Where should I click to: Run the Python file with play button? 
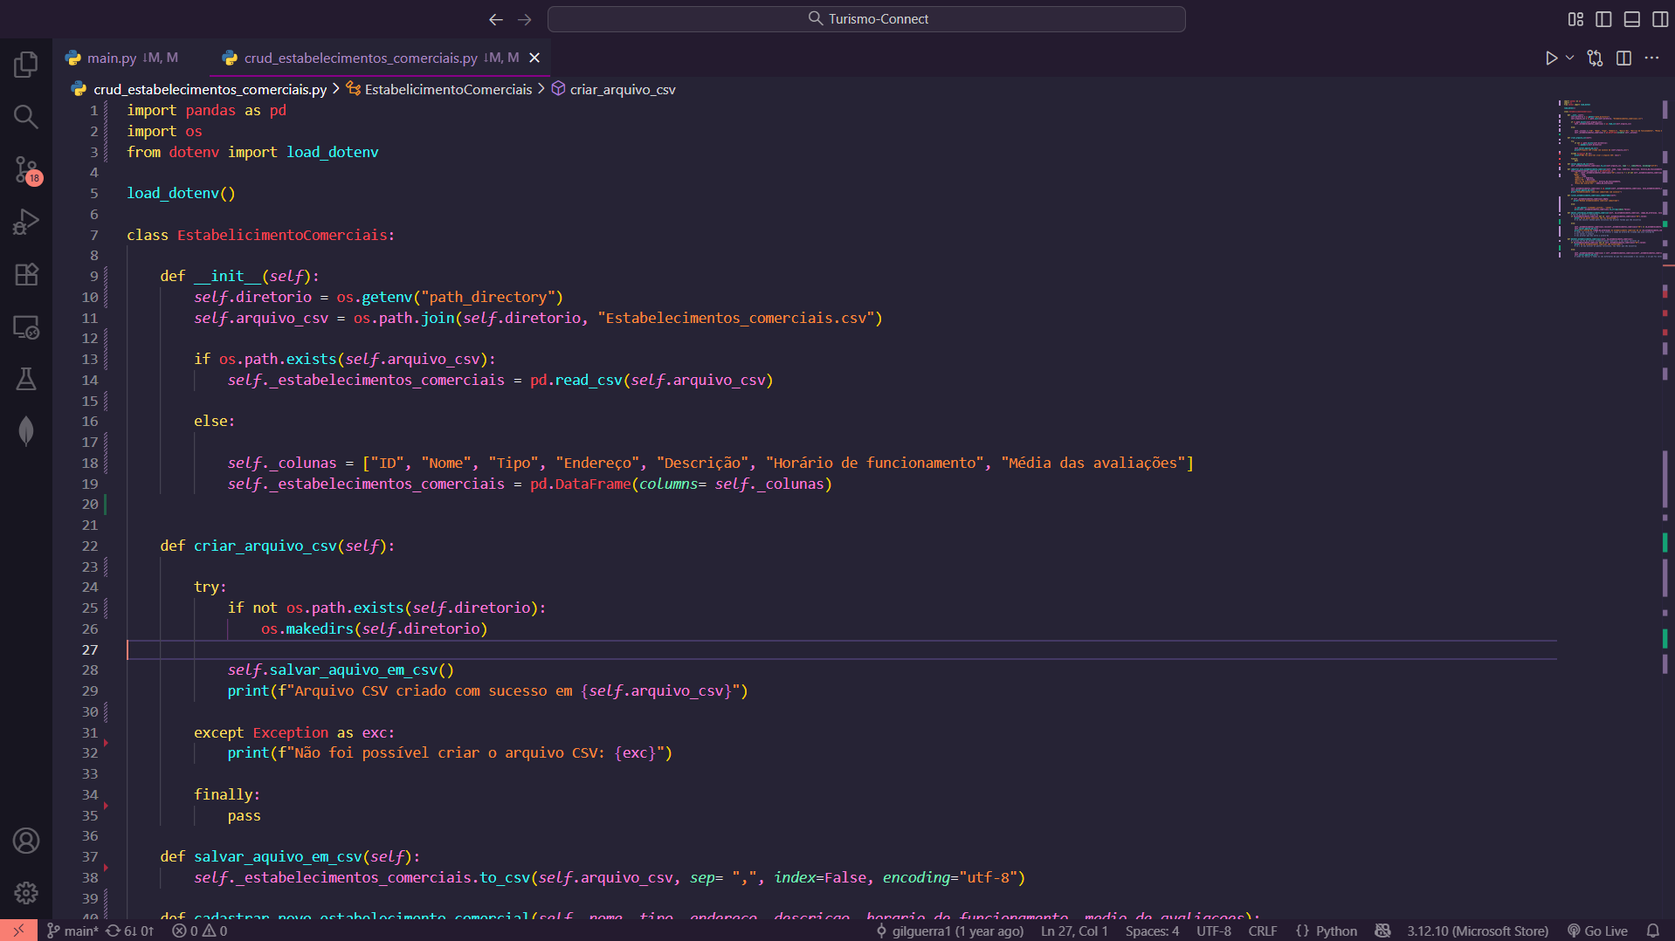tap(1551, 58)
